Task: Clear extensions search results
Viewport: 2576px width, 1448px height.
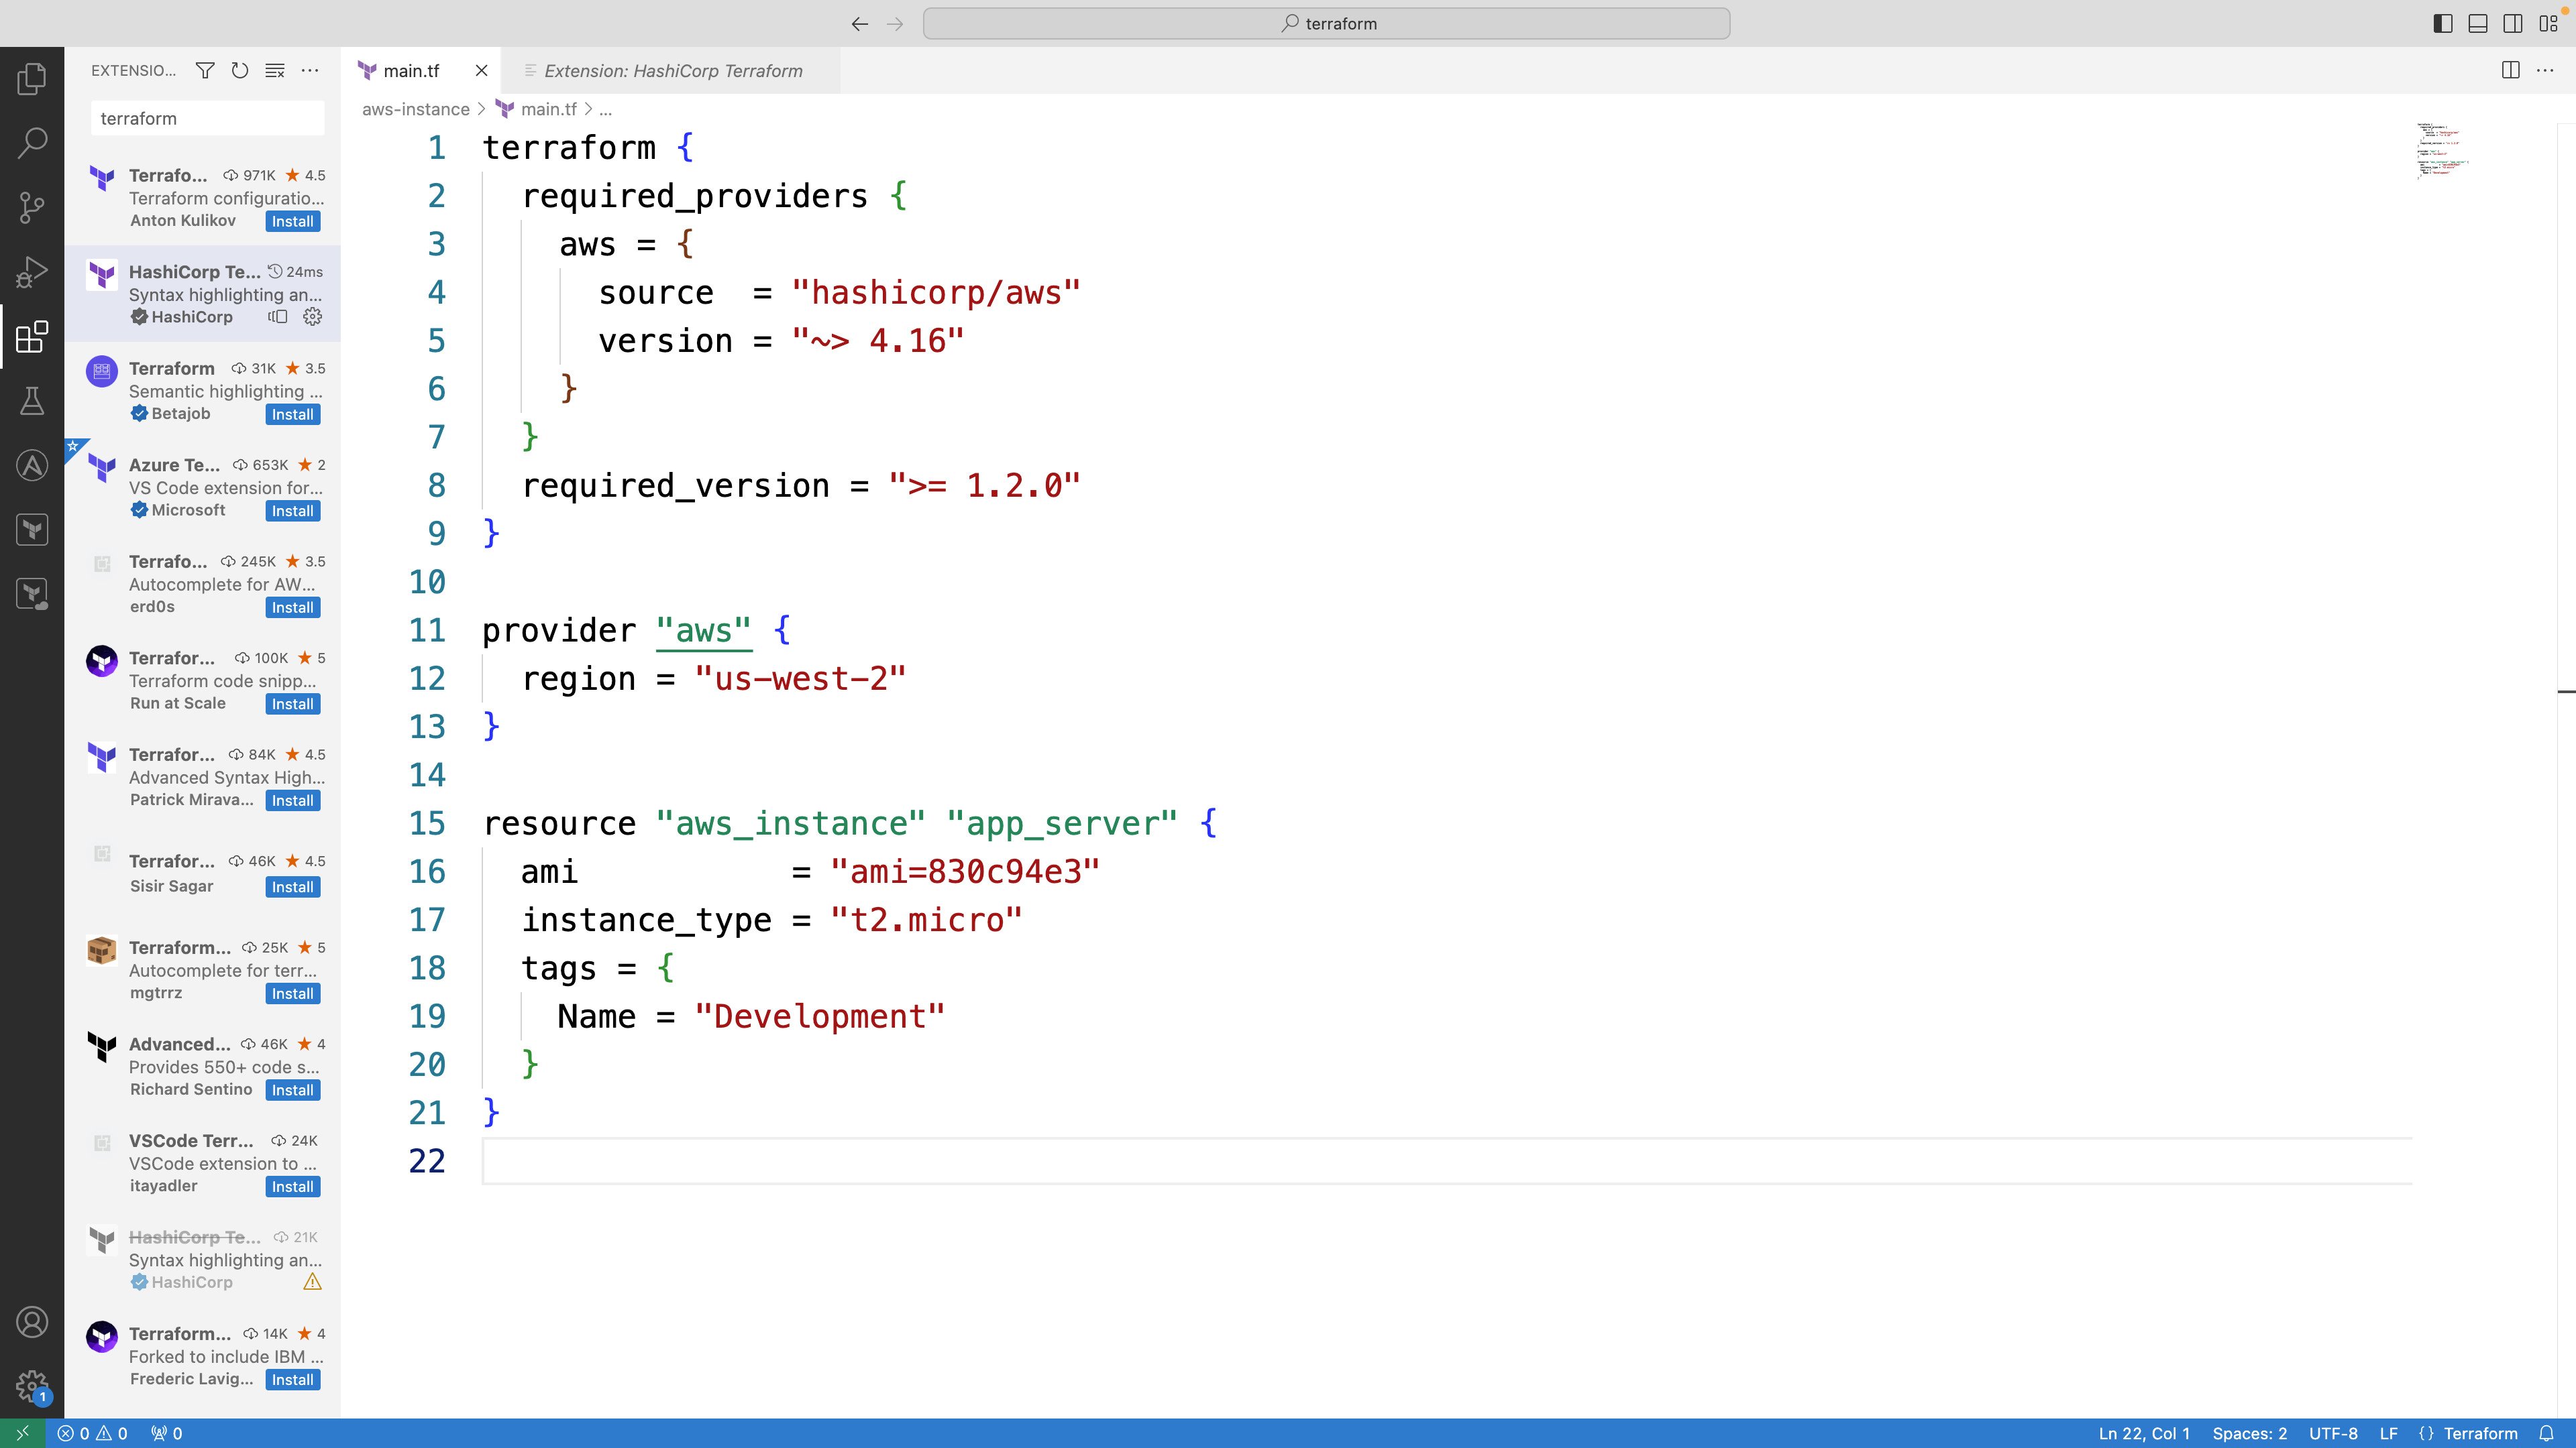Action: (x=275, y=70)
